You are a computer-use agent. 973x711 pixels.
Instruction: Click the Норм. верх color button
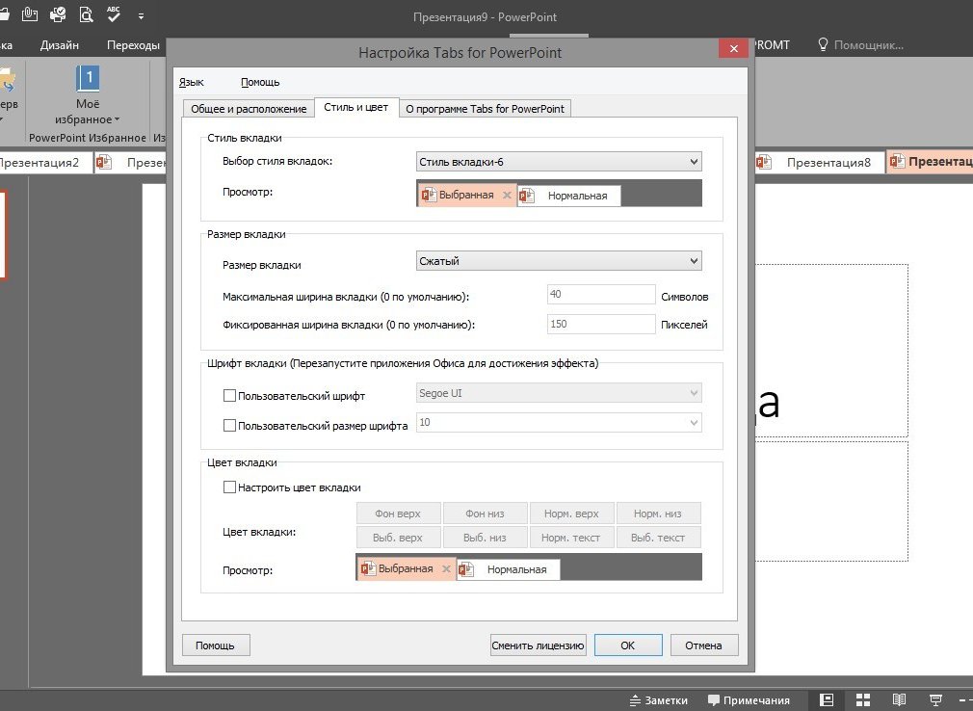pyautogui.click(x=571, y=513)
